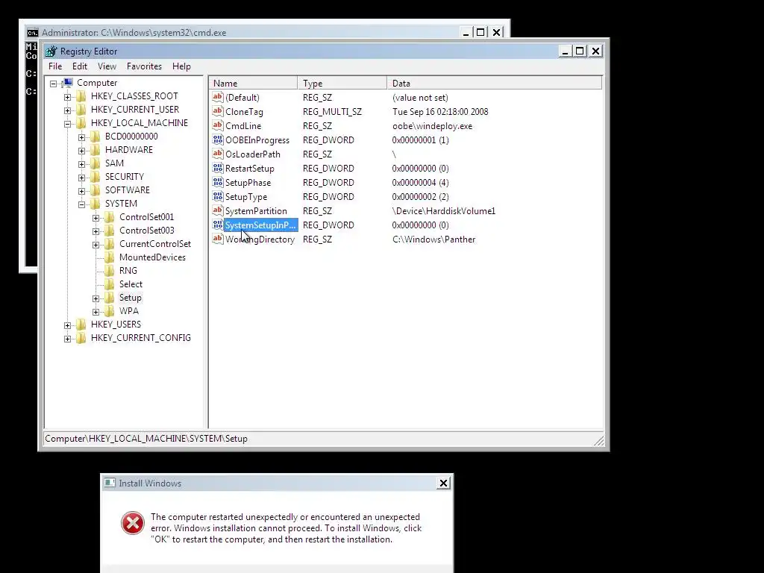Expand HKEY_CLASSES_ROOT node
Screen dimensions: 764x573
(67, 96)
